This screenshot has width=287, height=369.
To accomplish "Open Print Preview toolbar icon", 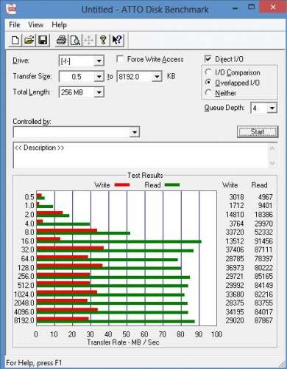I will coord(75,40).
